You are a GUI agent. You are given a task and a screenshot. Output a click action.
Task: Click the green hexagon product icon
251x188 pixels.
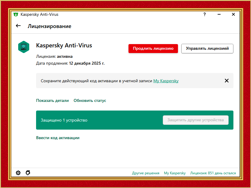(24, 47)
